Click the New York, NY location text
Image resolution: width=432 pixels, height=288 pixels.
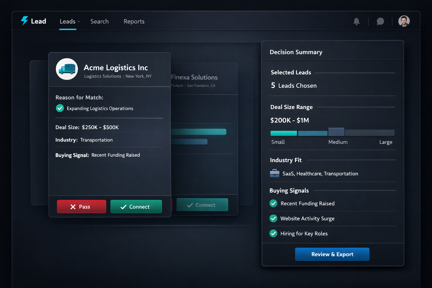pos(138,76)
